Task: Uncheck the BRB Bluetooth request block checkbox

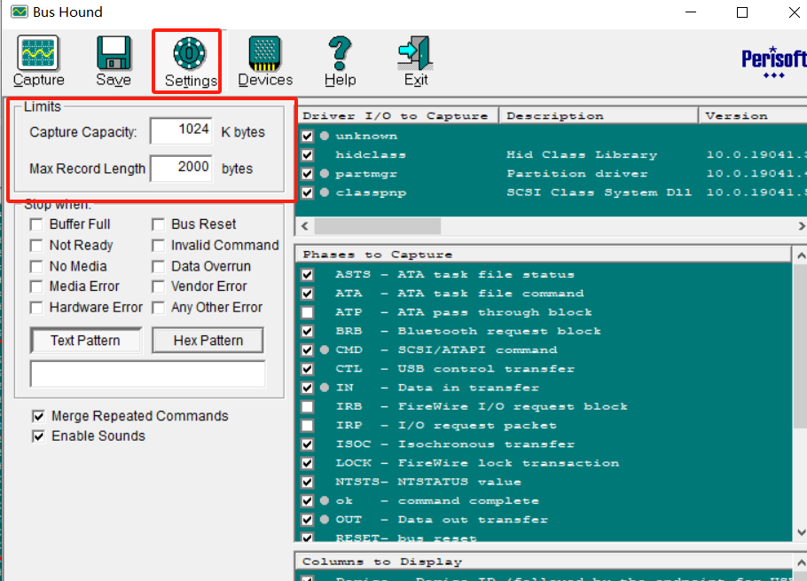Action: pos(307,331)
